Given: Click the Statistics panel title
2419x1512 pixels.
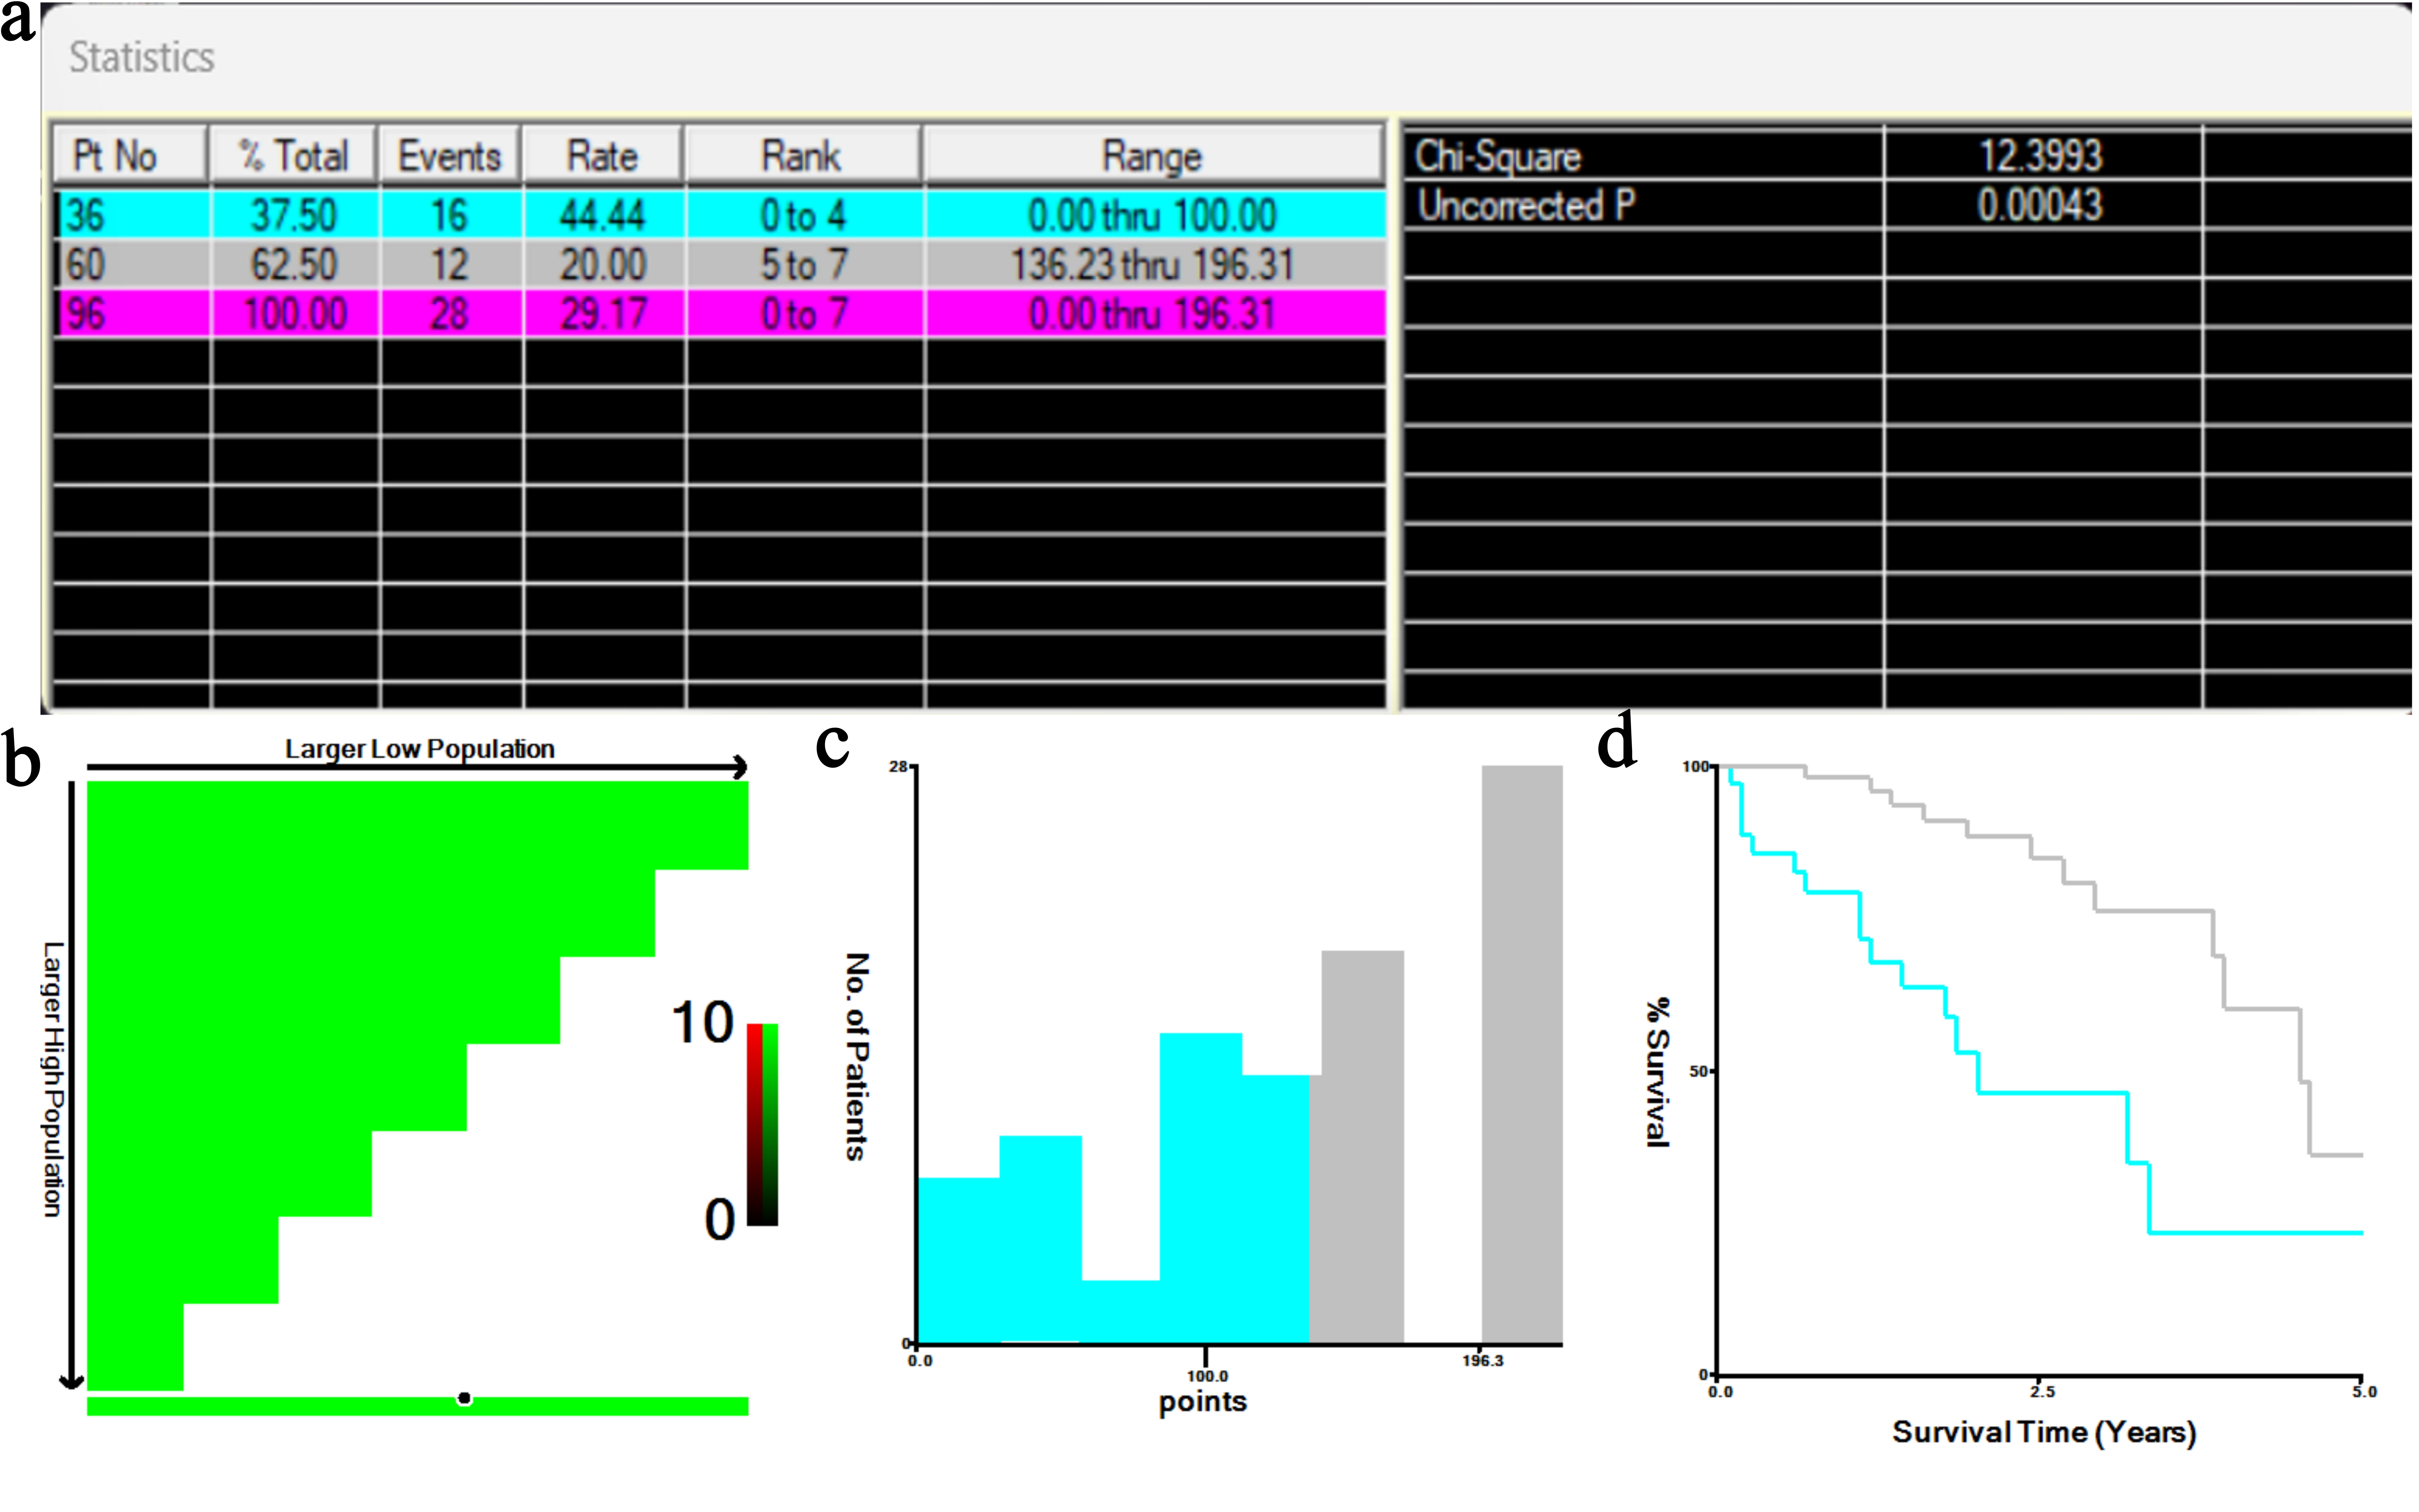Looking at the screenshot, I should click(142, 57).
